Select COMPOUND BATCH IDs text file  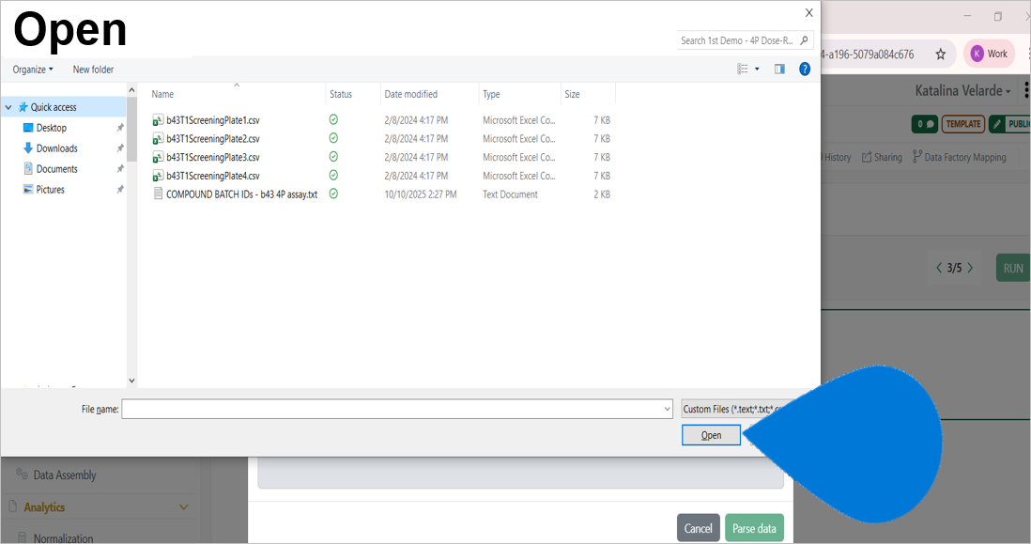point(241,194)
